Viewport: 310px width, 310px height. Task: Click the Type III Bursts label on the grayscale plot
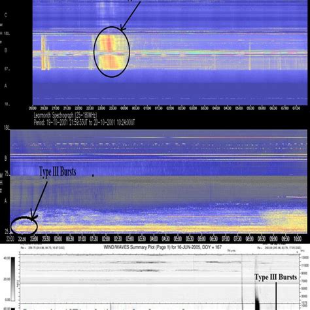tap(276, 277)
